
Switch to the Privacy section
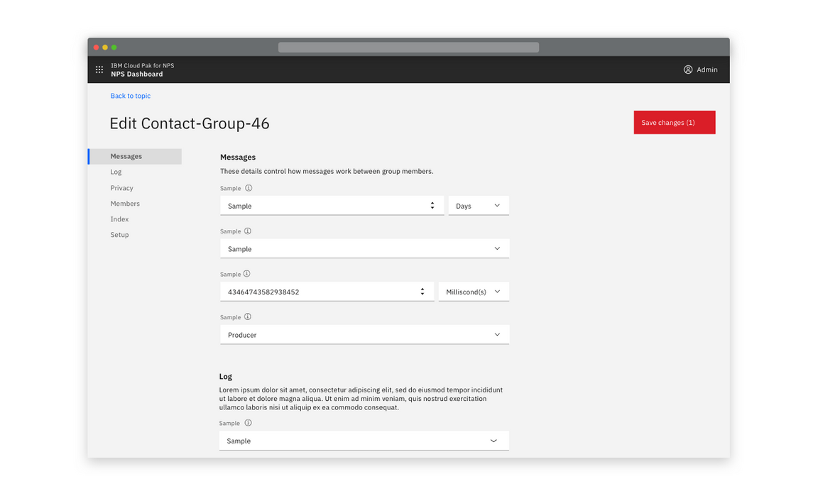121,187
